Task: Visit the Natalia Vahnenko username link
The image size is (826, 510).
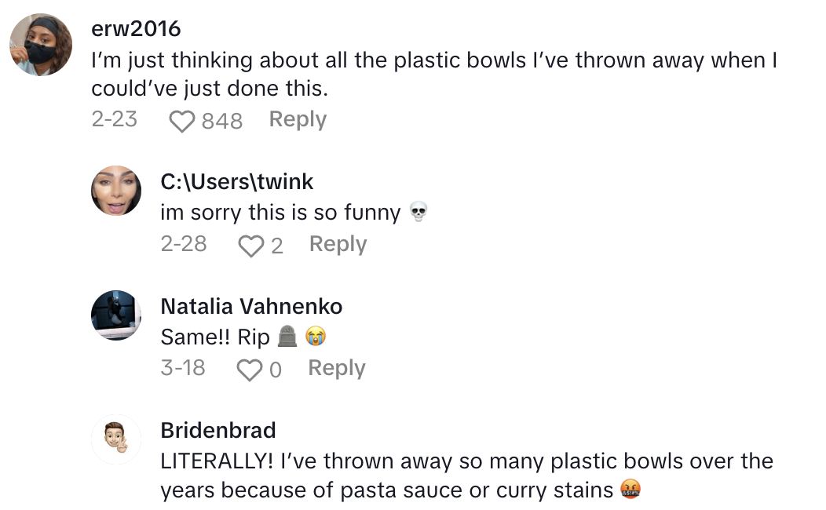Action: [251, 306]
